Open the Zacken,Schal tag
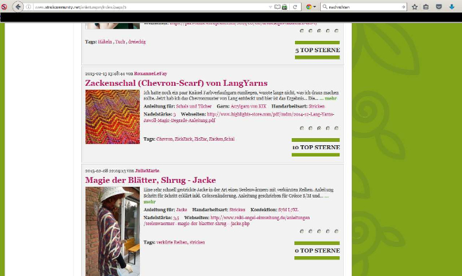Screen dimensions: 462x276 222,139
